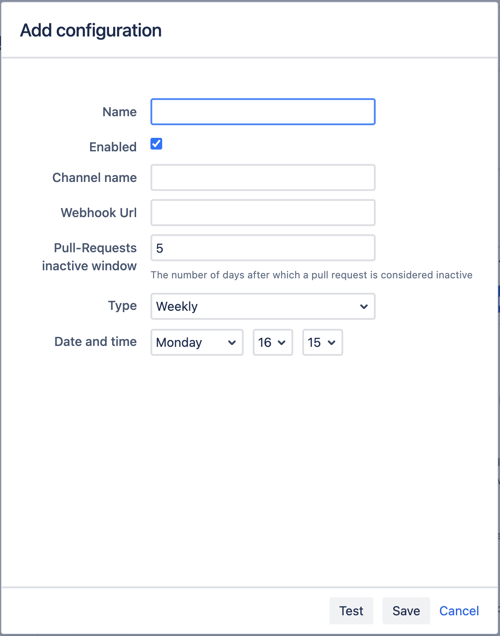Click the "Pull-Requests inactive window" label
Image resolution: width=500 pixels, height=636 pixels.
pos(90,257)
